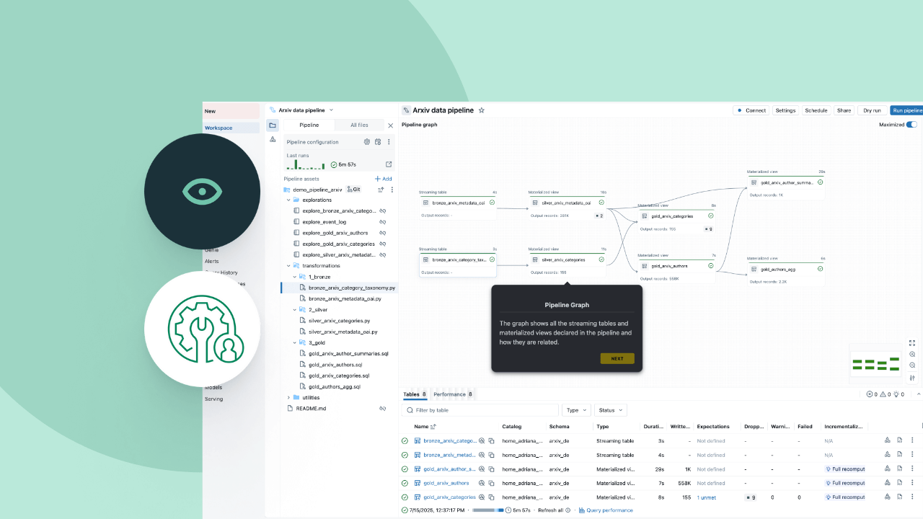
Task: Select the folder browser icon in sidebar
Action: point(273,125)
